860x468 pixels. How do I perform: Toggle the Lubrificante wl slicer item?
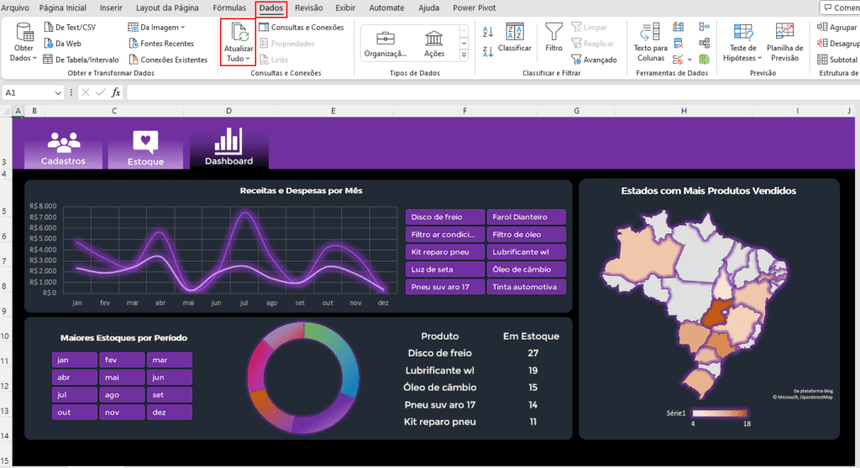click(526, 252)
